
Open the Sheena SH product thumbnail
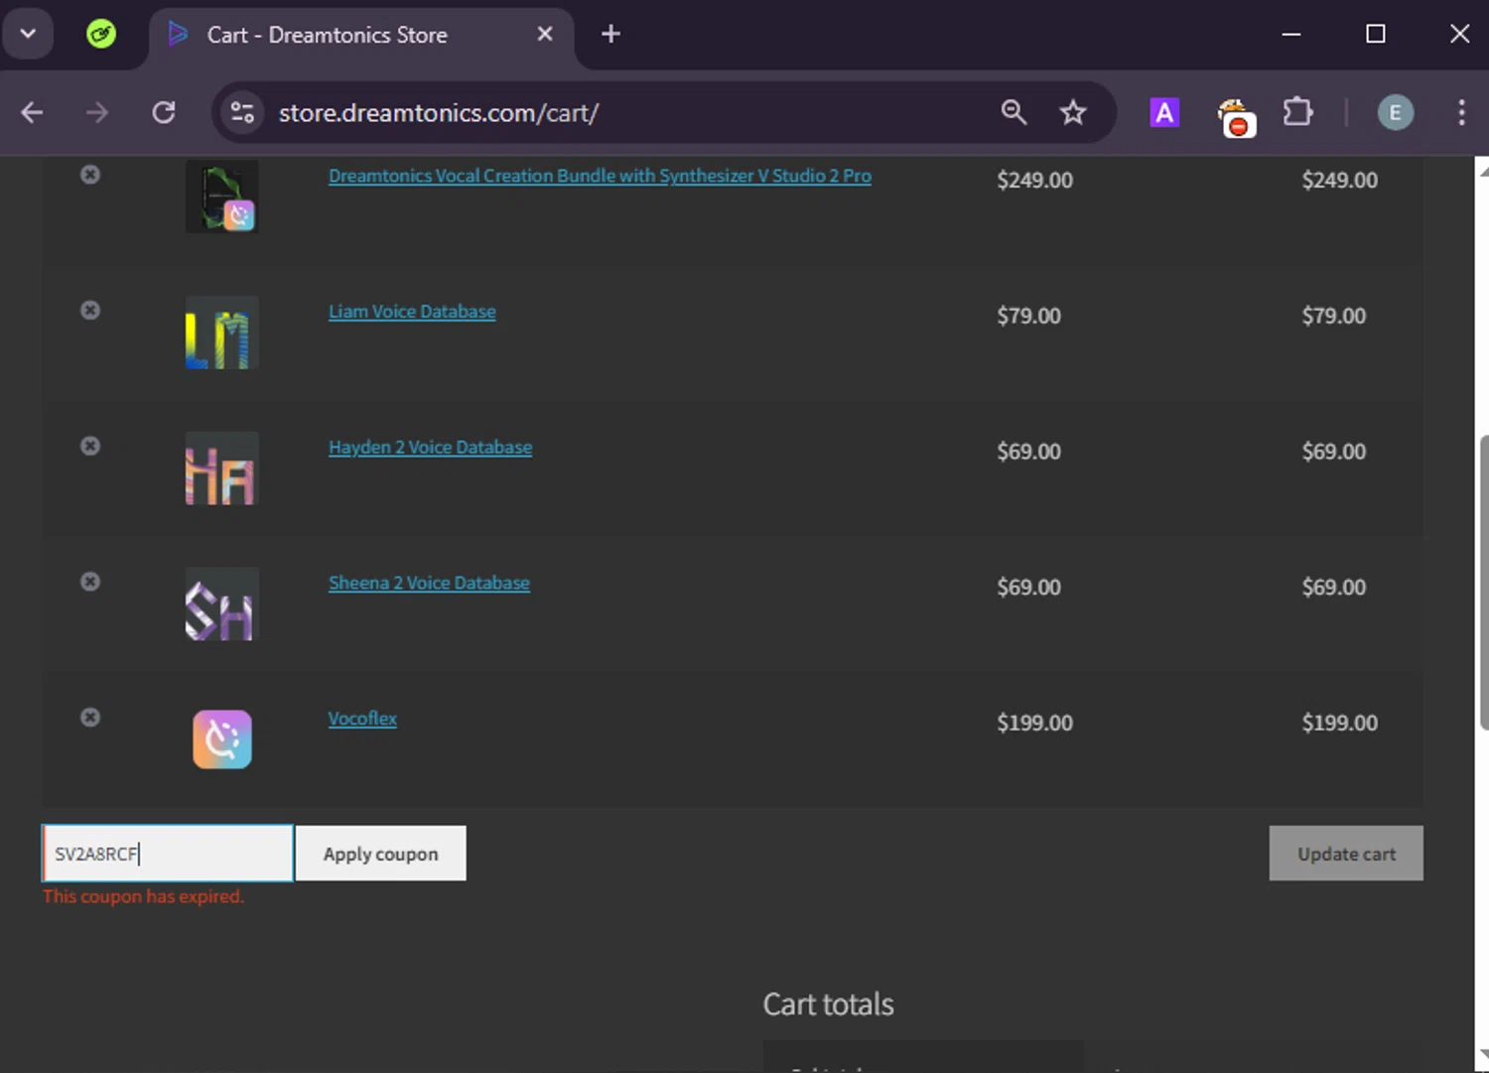tap(222, 604)
